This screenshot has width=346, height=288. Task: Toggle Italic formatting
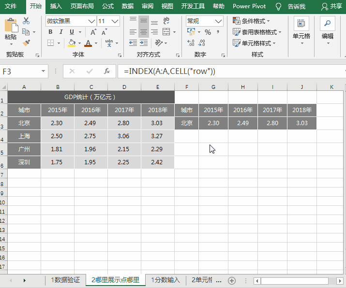coord(61,32)
